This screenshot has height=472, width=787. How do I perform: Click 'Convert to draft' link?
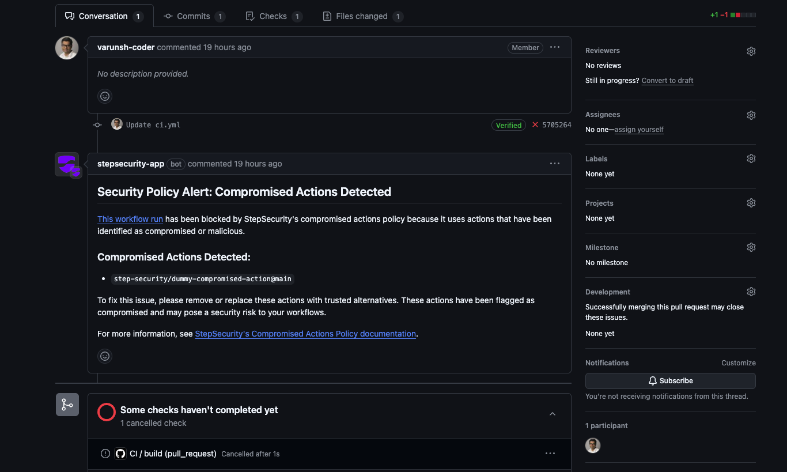coord(667,81)
